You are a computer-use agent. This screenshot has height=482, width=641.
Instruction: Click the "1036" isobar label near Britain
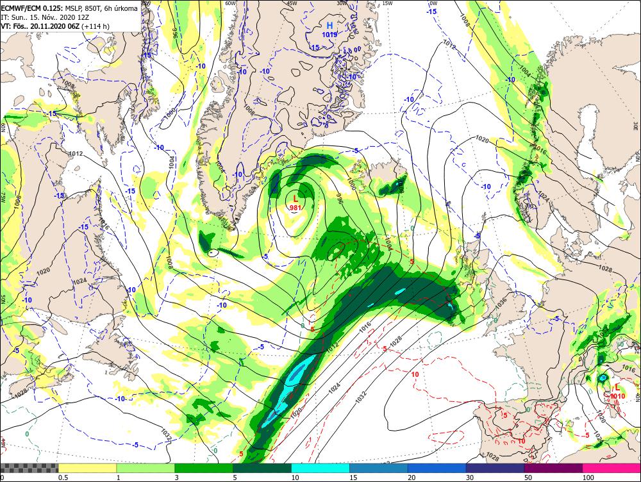tap(501, 304)
